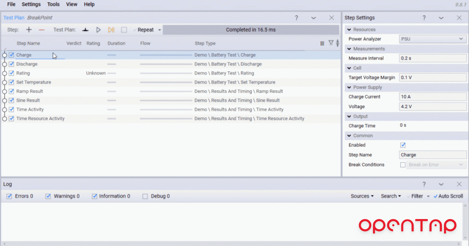Viewport: 469px width, 246px height.
Task: Disable the Discharge test step checkbox
Action: click(11, 64)
